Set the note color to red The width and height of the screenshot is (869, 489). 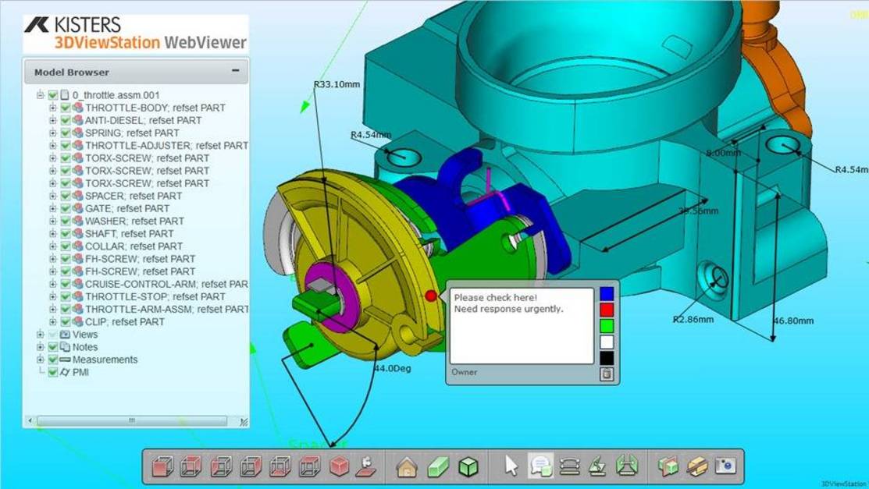tap(607, 310)
